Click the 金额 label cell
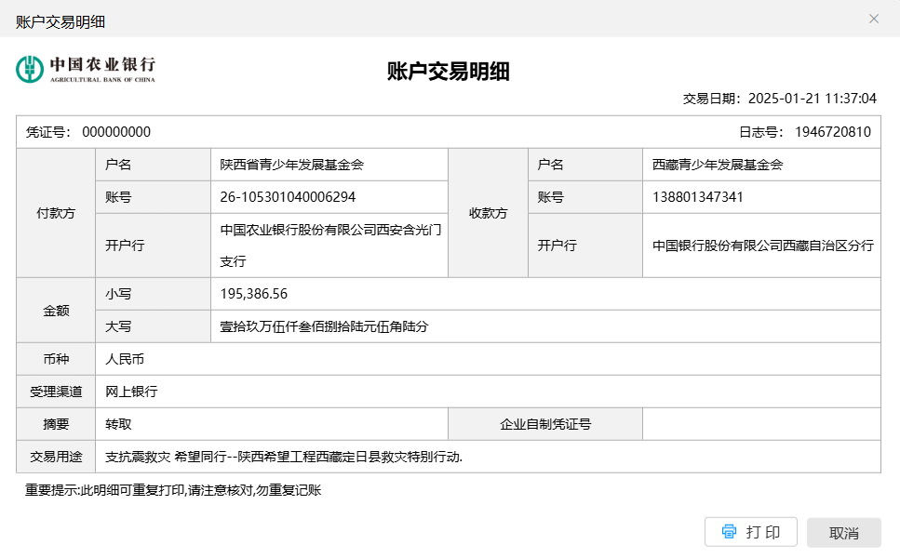 (56, 311)
